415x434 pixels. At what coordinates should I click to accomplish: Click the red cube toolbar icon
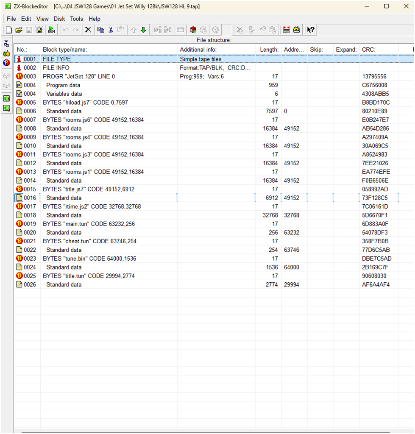[x=193, y=30]
